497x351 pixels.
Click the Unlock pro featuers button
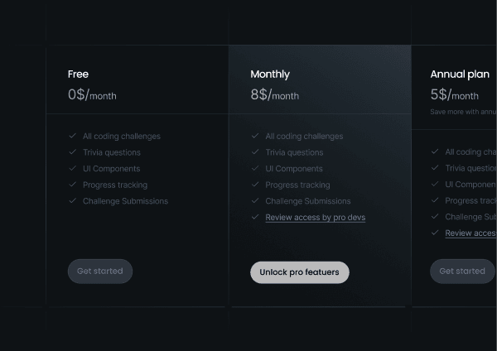300,272
